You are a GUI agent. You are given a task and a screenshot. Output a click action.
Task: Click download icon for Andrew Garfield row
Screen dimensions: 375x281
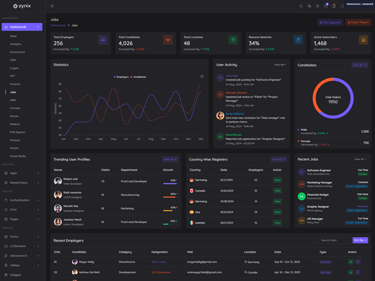pyautogui.click(x=351, y=272)
